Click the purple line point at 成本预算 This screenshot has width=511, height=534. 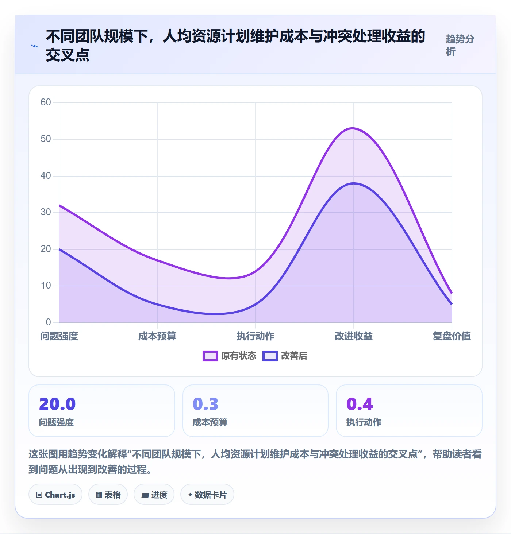coord(157,260)
